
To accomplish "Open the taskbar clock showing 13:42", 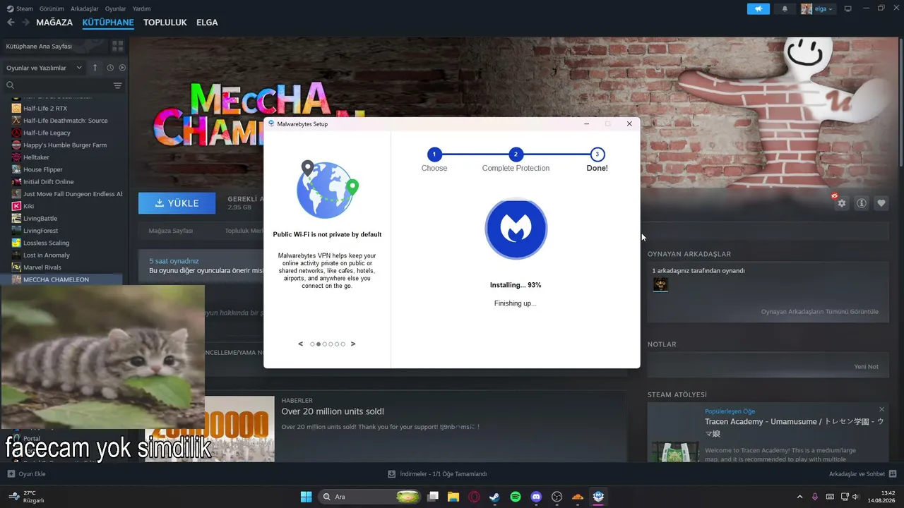I will pos(883,497).
